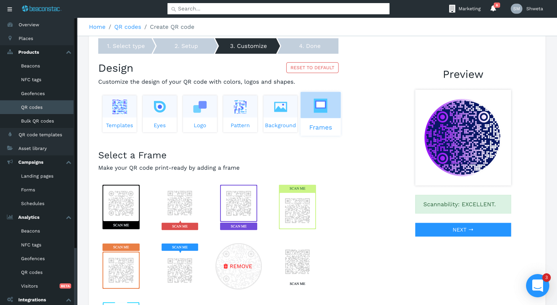557x305 pixels.
Task: Collapse the Analytics section
Action: pyautogui.click(x=68, y=217)
